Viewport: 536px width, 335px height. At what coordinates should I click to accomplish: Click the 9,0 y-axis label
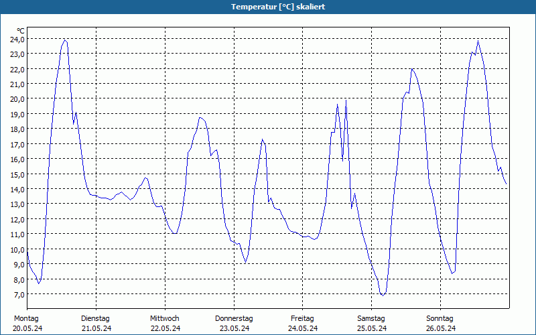click(19, 264)
